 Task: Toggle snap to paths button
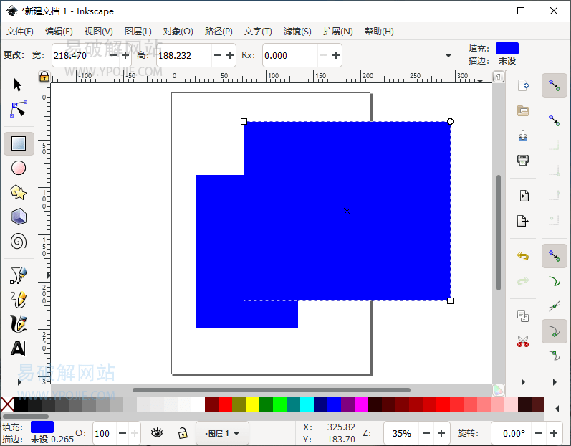pyautogui.click(x=555, y=281)
